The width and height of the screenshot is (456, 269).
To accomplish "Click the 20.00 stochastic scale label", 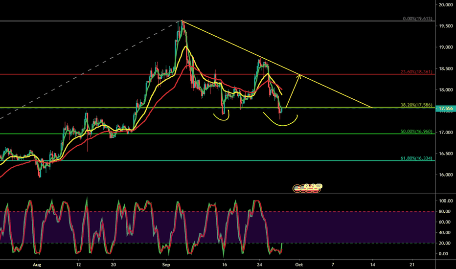I will point(445,243).
